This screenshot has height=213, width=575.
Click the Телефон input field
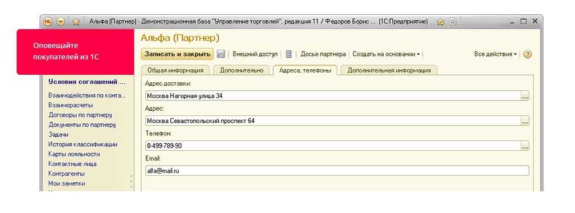[x=333, y=146]
